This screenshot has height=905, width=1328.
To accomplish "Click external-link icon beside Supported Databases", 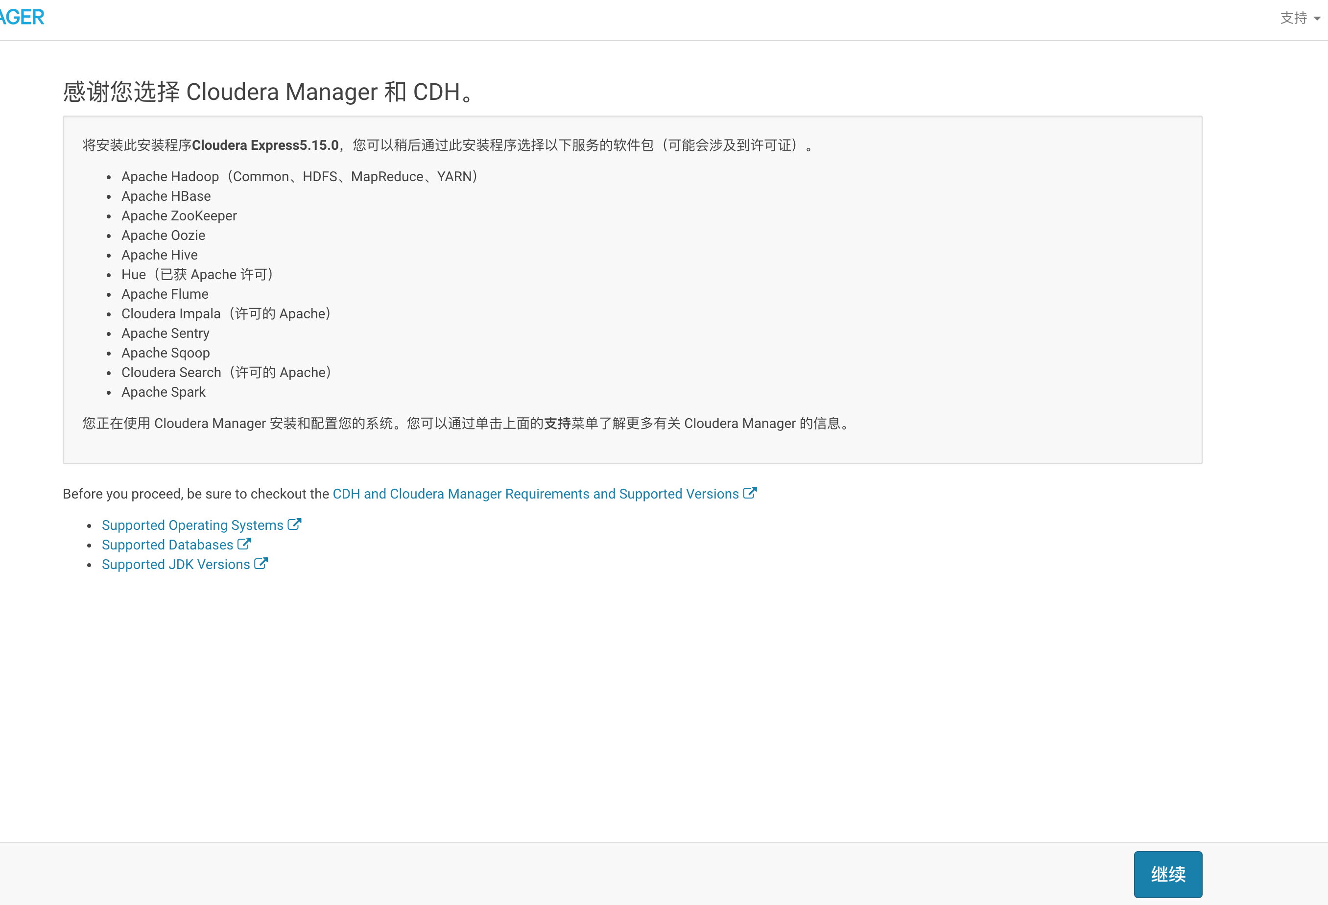I will 244,544.
